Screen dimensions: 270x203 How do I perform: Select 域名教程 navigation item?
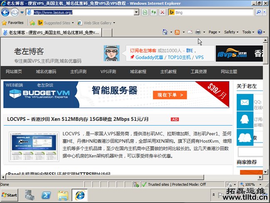coord(138,72)
